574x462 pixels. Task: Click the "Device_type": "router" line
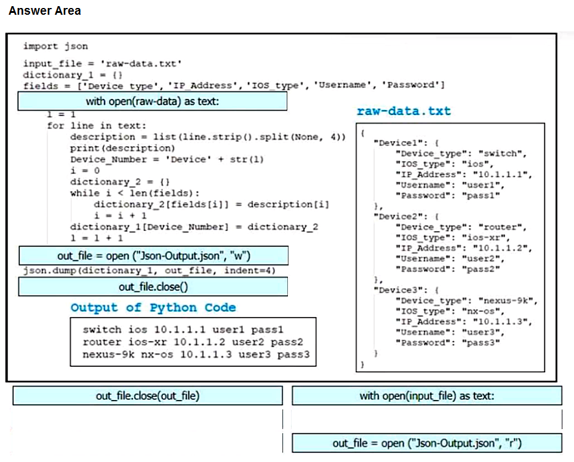click(x=461, y=227)
